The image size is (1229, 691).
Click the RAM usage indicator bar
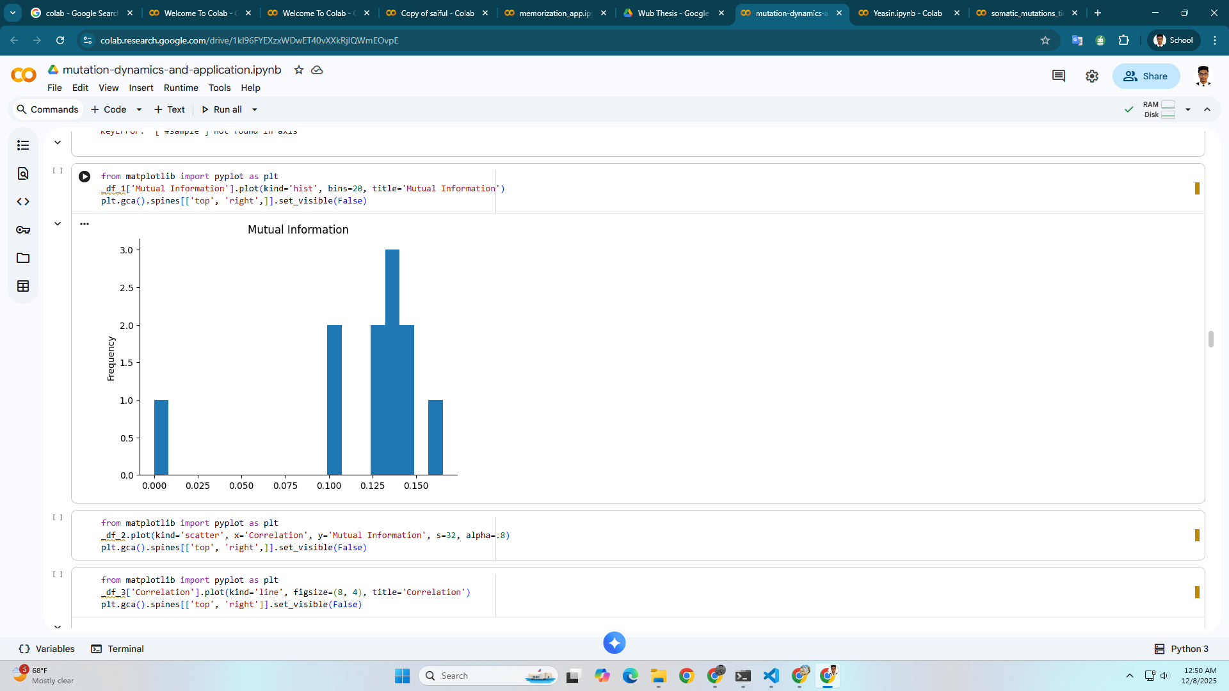(x=1169, y=104)
